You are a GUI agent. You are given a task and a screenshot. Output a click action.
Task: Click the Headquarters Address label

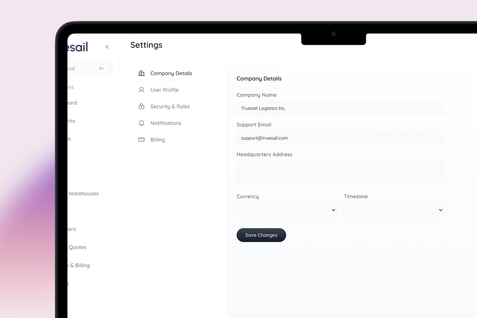pyautogui.click(x=264, y=154)
